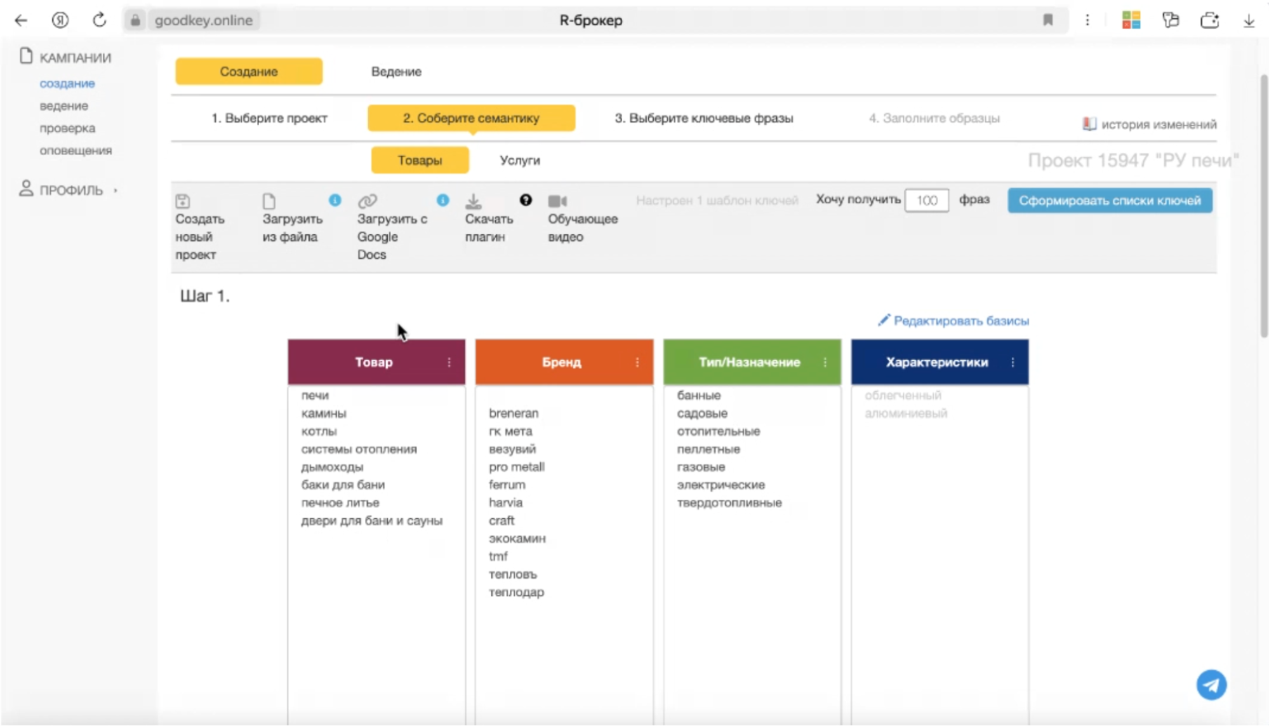
Task: Open browser three-dot menu
Action: coord(1087,20)
